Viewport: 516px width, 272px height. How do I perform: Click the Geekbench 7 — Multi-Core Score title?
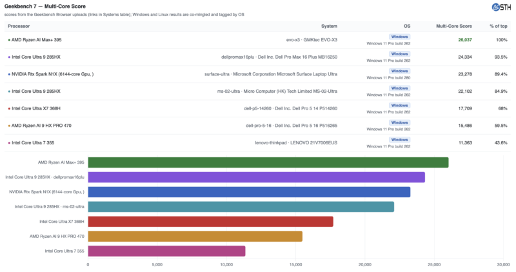45,6
